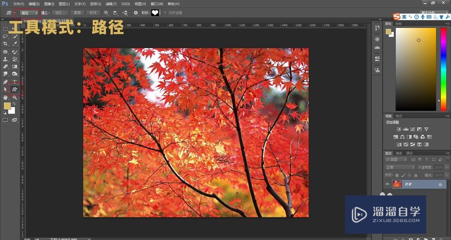
Task: Select the Rectangular Marquee tool
Action: point(5,29)
